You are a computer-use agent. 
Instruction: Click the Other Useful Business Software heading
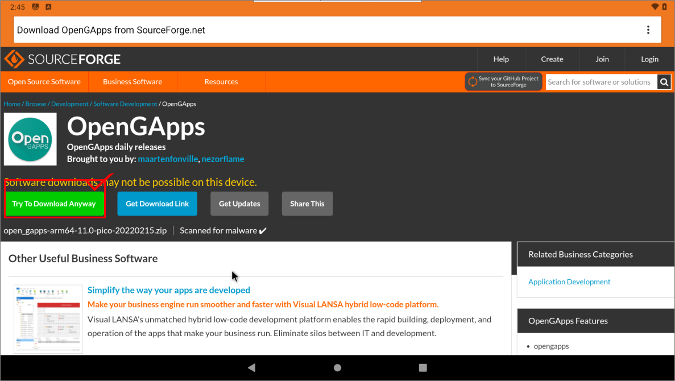pos(83,258)
